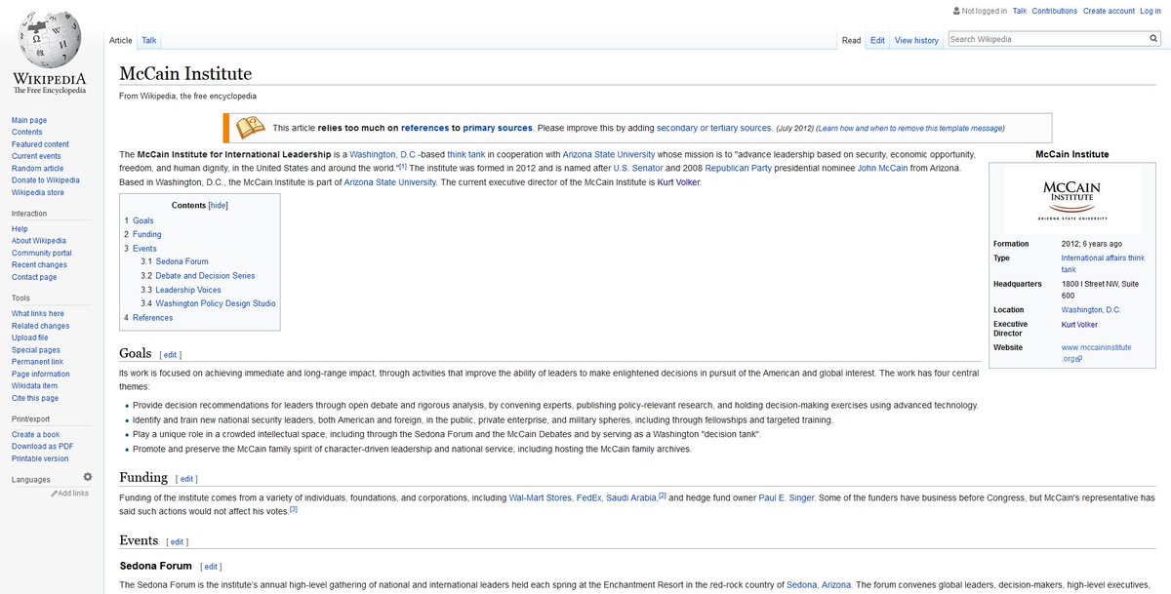
Task: Open the Wal-Mart Stores link
Action: click(541, 497)
